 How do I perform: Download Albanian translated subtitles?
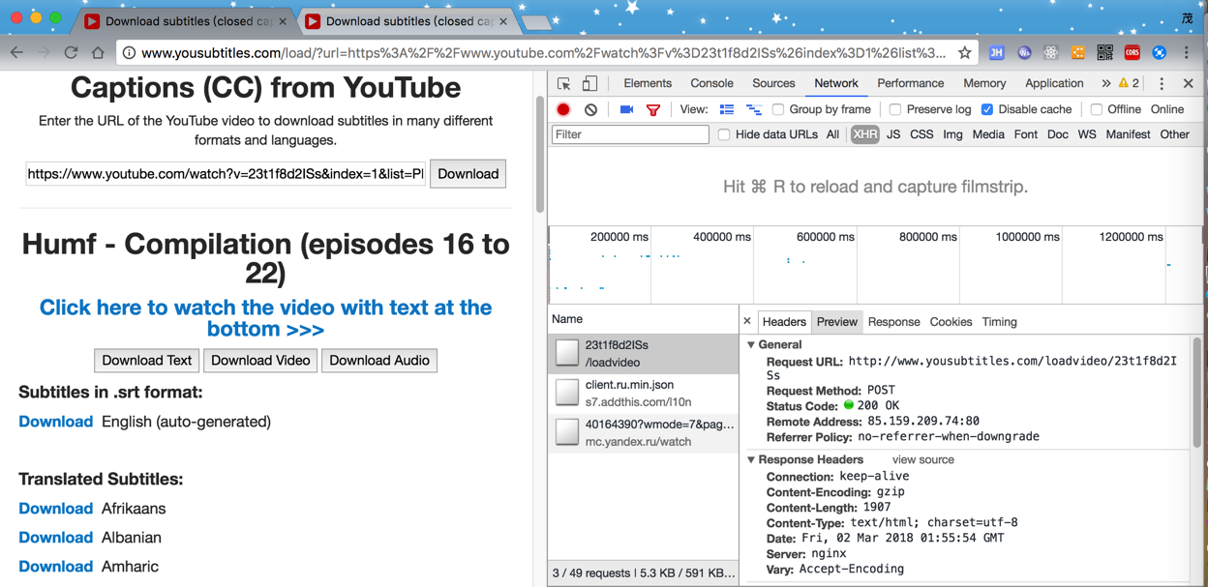coord(55,538)
